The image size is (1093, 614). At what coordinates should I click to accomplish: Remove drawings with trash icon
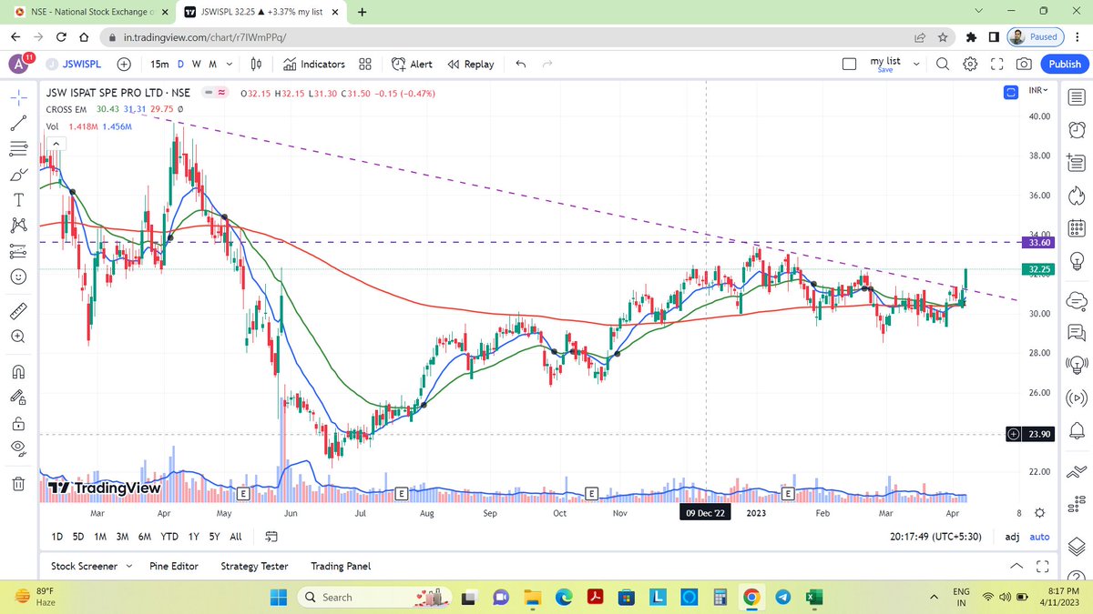coord(18,483)
